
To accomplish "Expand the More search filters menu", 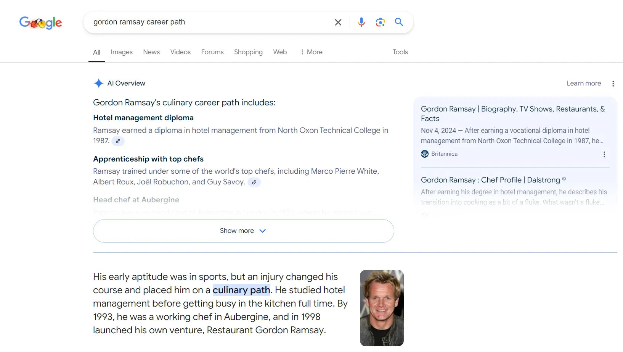I will click(x=311, y=52).
